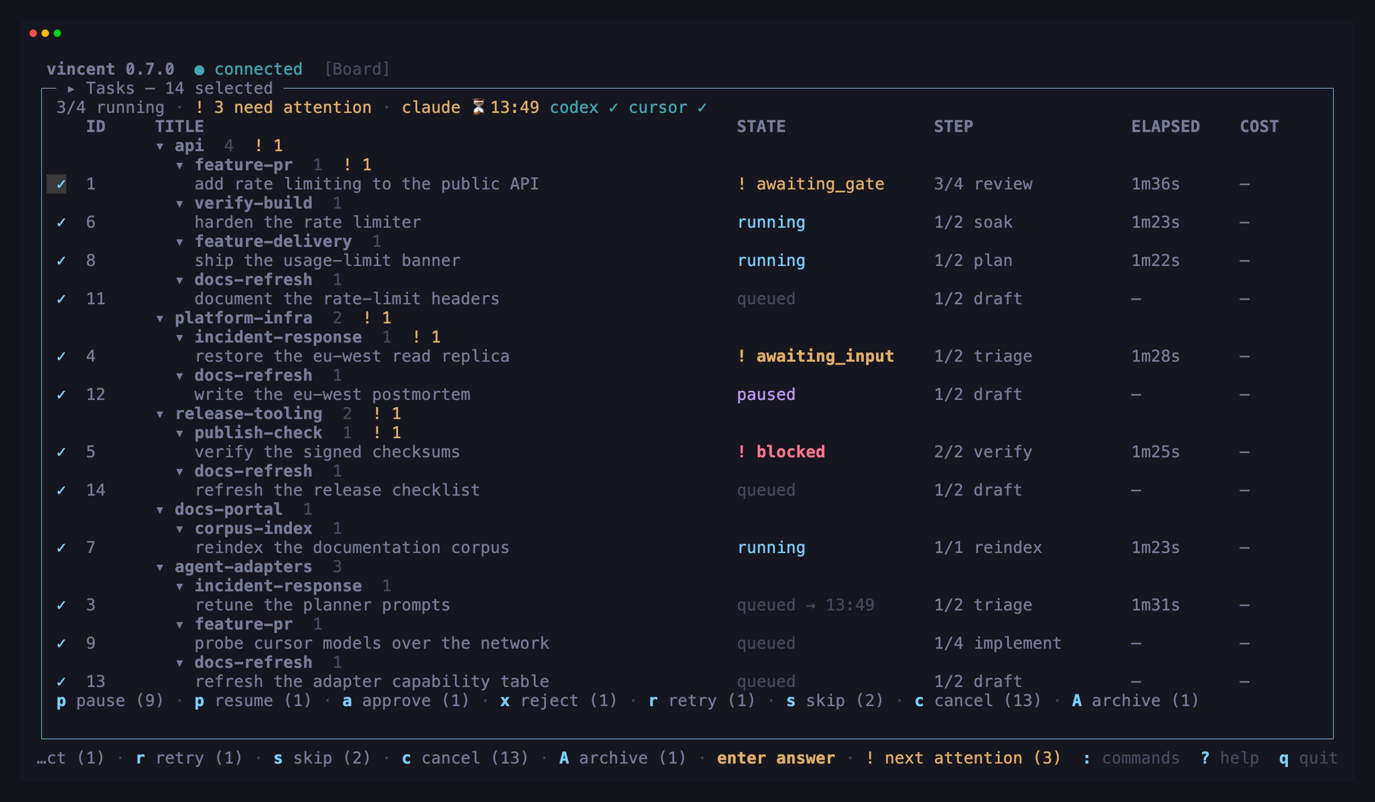
Task: Collapse the corpus-index subgroup
Action: 180,529
